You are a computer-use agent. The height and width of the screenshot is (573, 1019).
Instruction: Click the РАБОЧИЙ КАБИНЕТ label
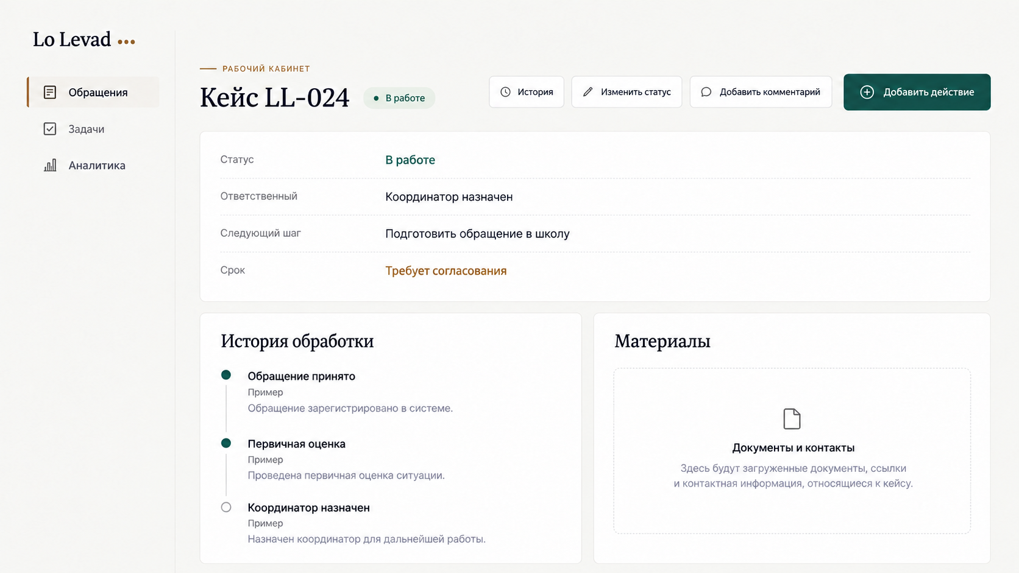266,69
